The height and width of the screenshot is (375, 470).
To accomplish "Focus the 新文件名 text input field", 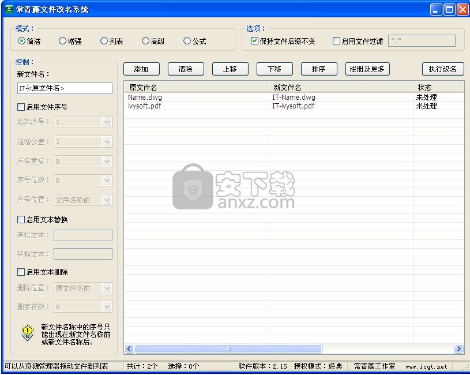I will [x=65, y=88].
